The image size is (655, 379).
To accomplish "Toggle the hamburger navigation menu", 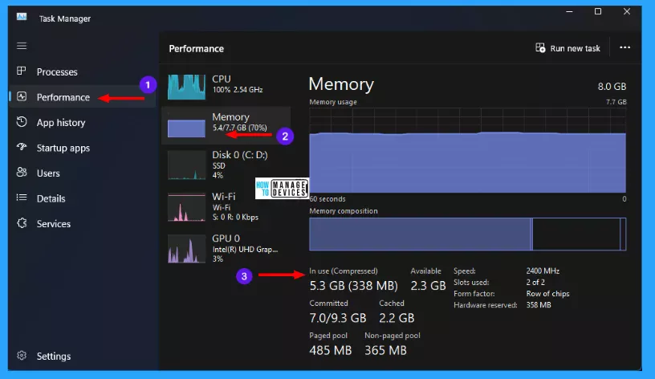I will [22, 46].
